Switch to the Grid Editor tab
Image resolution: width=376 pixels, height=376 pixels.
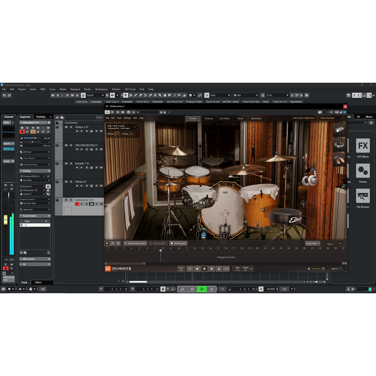coord(224,118)
